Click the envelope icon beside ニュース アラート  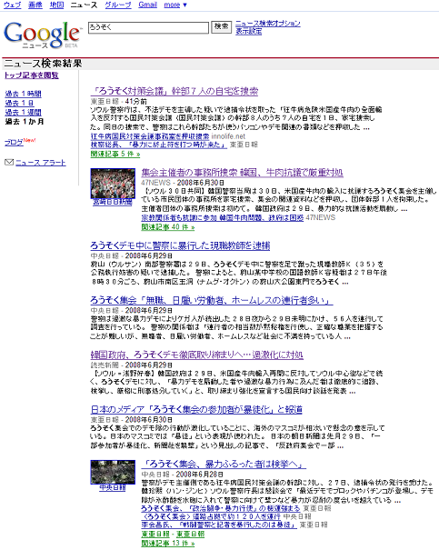(x=9, y=162)
